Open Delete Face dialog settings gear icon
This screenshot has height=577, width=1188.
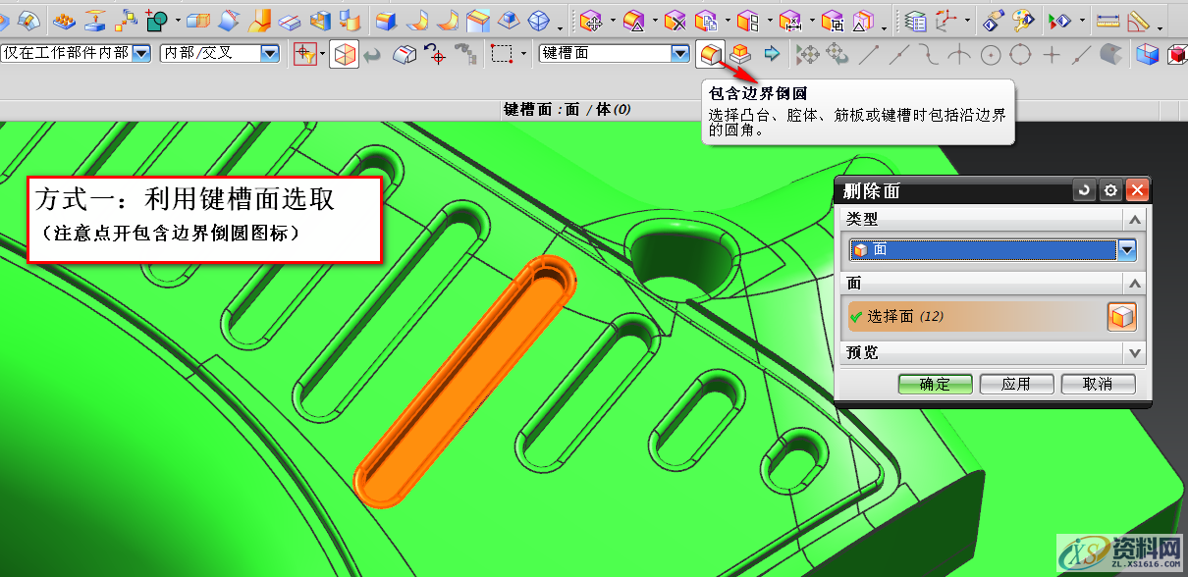pyautogui.click(x=1110, y=190)
